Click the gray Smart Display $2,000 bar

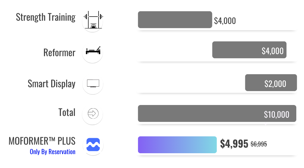point(271,83)
